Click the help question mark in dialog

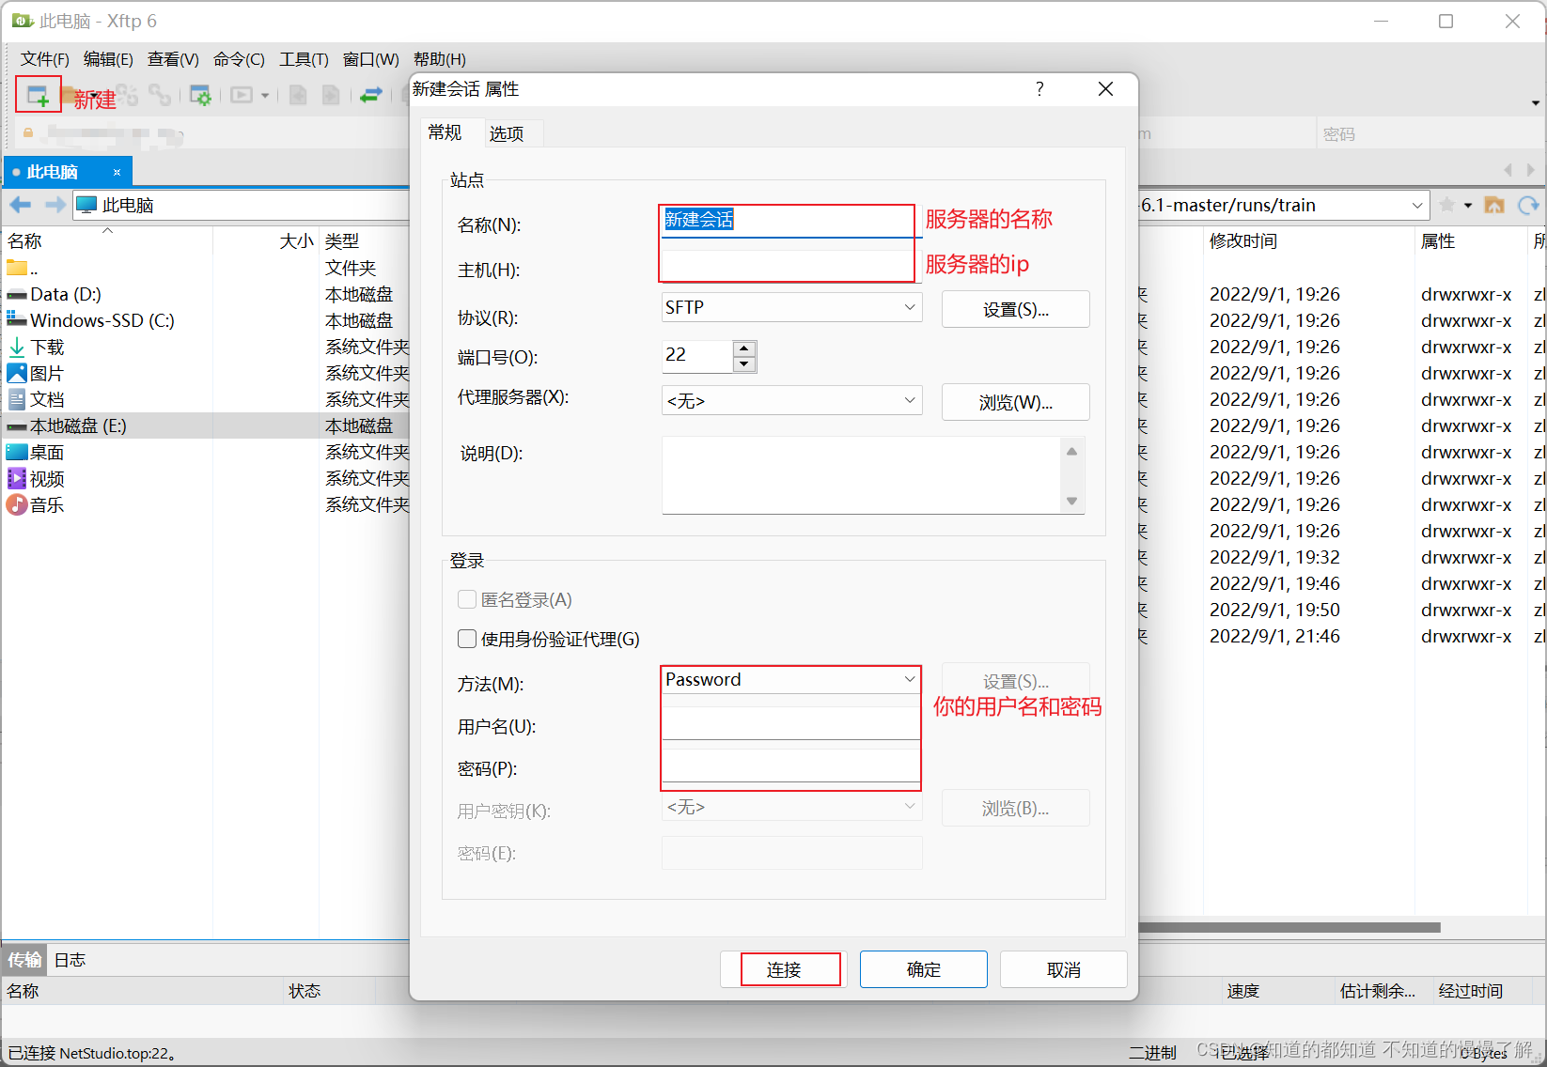click(1039, 89)
